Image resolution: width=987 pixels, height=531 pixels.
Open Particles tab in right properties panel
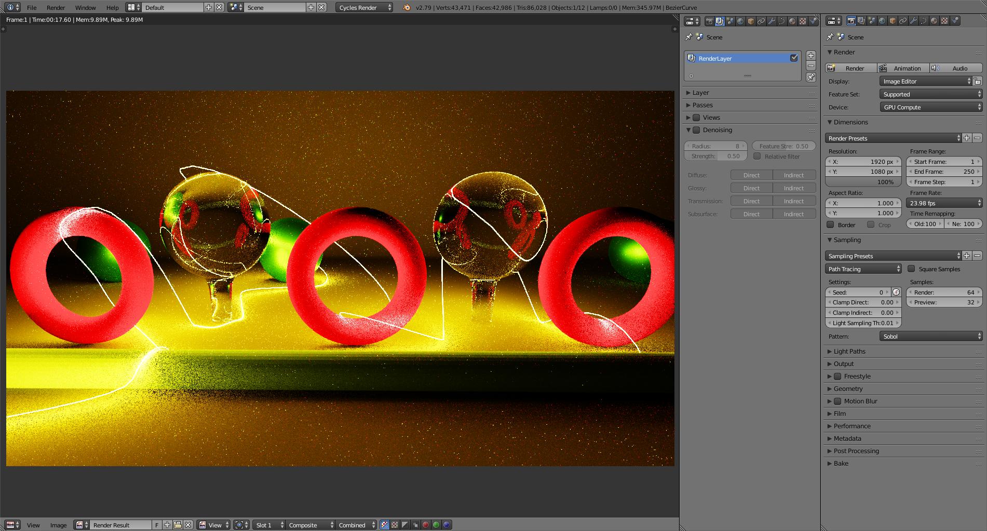click(x=955, y=21)
